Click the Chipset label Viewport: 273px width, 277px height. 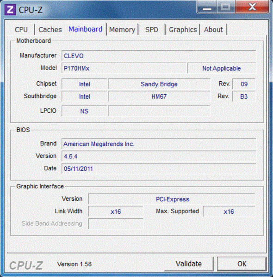46,84
